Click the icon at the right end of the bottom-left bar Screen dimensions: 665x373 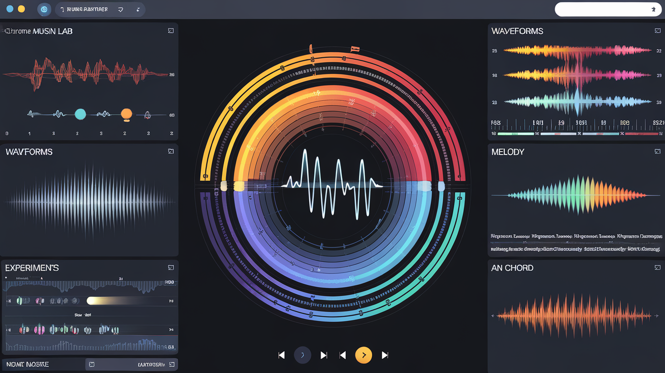(x=172, y=364)
